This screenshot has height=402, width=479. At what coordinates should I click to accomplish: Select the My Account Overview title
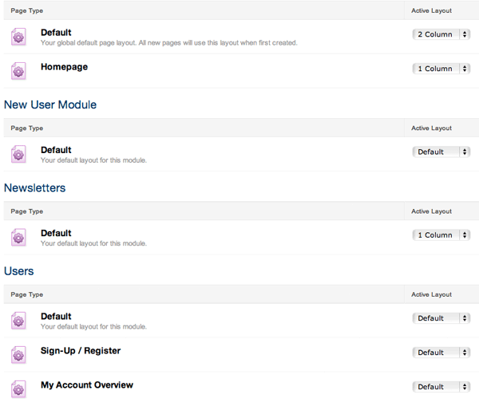tap(87, 385)
